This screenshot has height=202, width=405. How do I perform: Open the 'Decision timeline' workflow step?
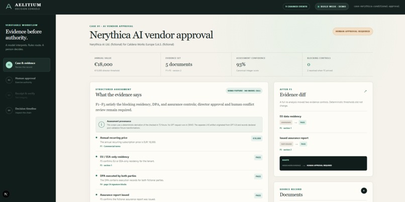coord(27,110)
